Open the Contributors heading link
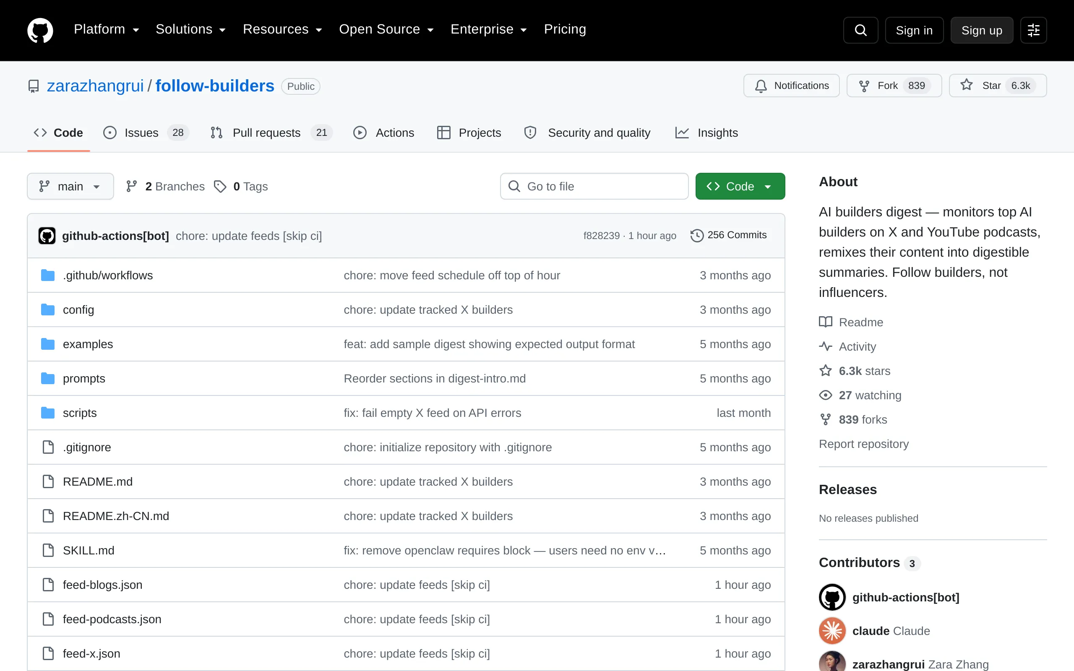The height and width of the screenshot is (671, 1074). tap(859, 562)
